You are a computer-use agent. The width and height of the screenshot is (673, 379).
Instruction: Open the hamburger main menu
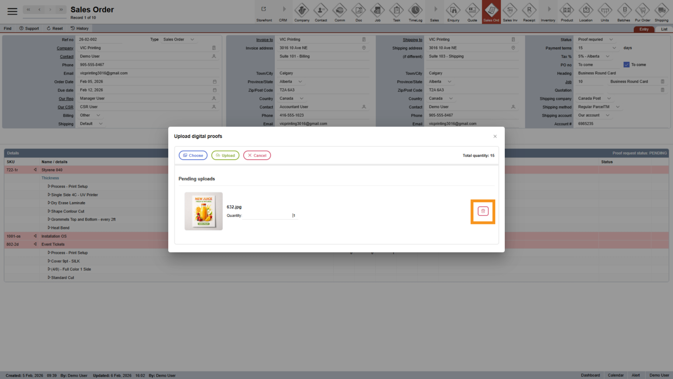(x=12, y=11)
